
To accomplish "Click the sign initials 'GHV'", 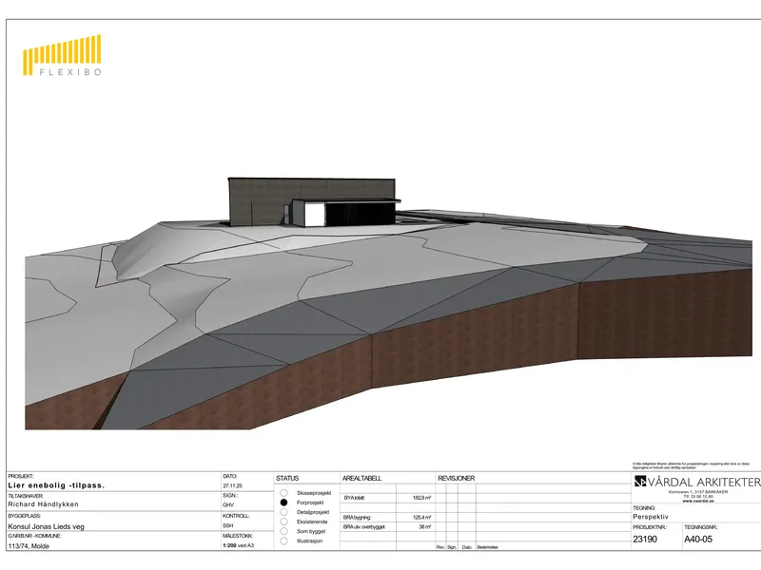I will tap(228, 505).
